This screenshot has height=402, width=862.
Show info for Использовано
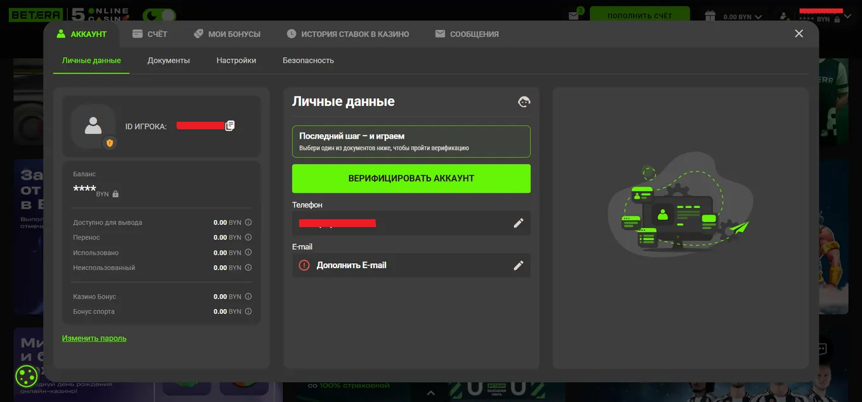coord(248,252)
